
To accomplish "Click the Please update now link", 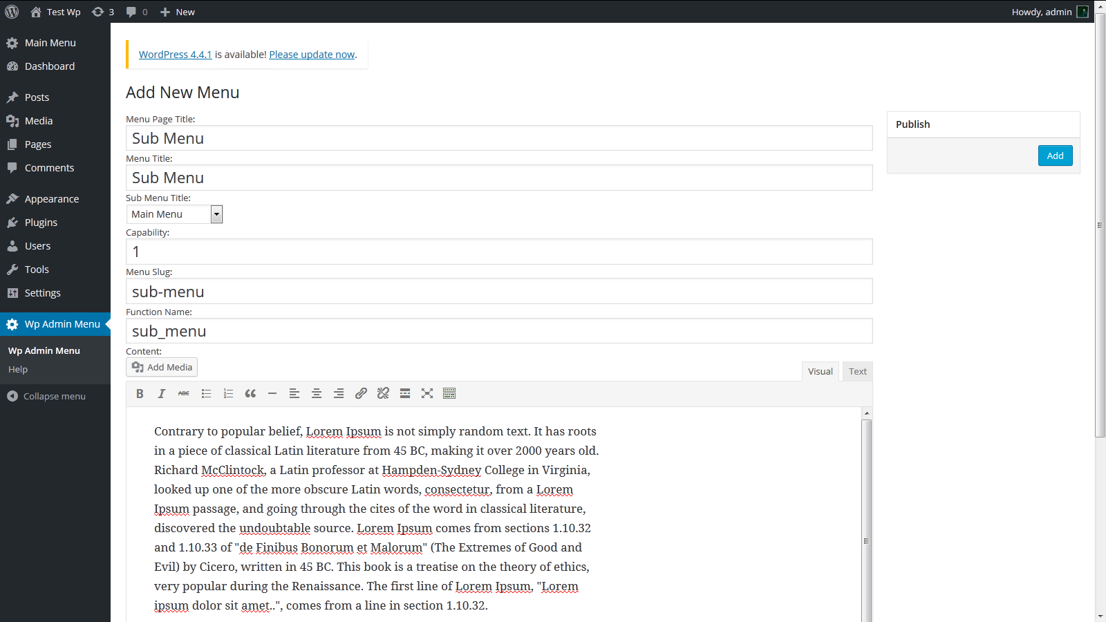I will coord(312,55).
